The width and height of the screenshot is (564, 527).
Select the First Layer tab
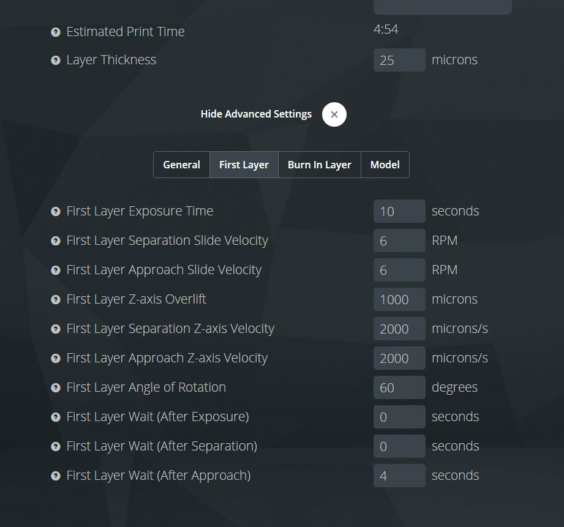pos(244,165)
